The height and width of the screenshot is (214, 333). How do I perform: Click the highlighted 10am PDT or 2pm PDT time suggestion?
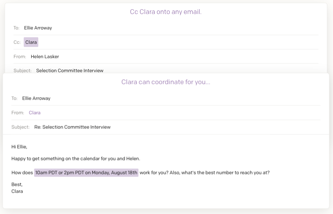(x=86, y=172)
